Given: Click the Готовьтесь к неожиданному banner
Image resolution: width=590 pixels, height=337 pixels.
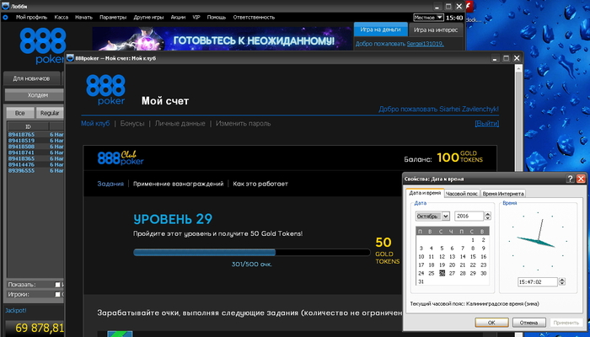Looking at the screenshot, I should pos(222,39).
